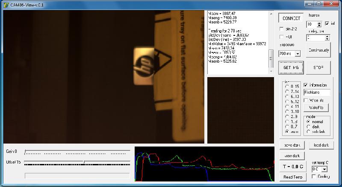Select sub dark mode radio button

click(x=308, y=132)
